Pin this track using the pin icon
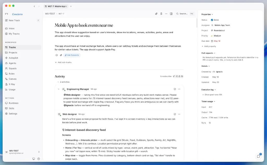Image resolution: width=267 pixels, height=165 pixels. (161, 14)
